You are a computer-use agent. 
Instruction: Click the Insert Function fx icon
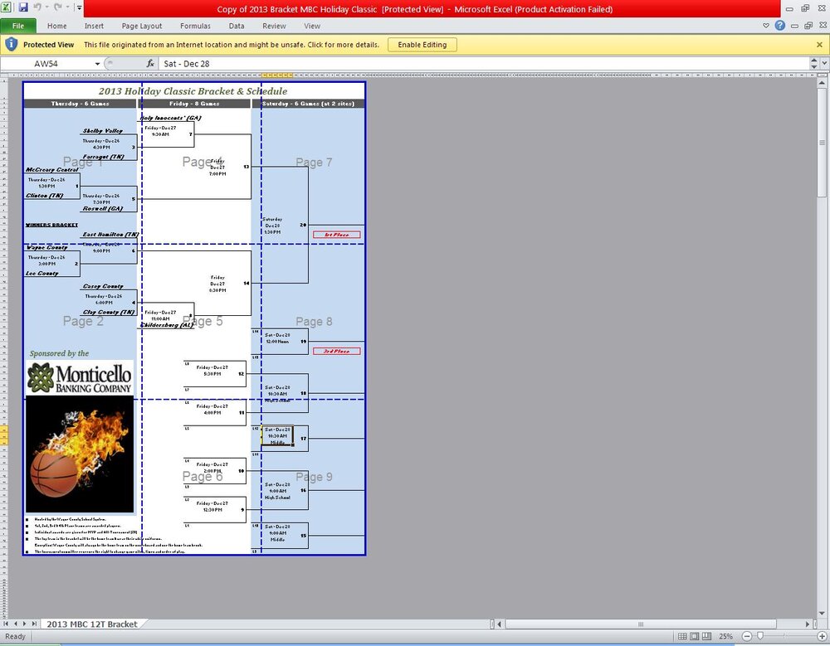[150, 64]
